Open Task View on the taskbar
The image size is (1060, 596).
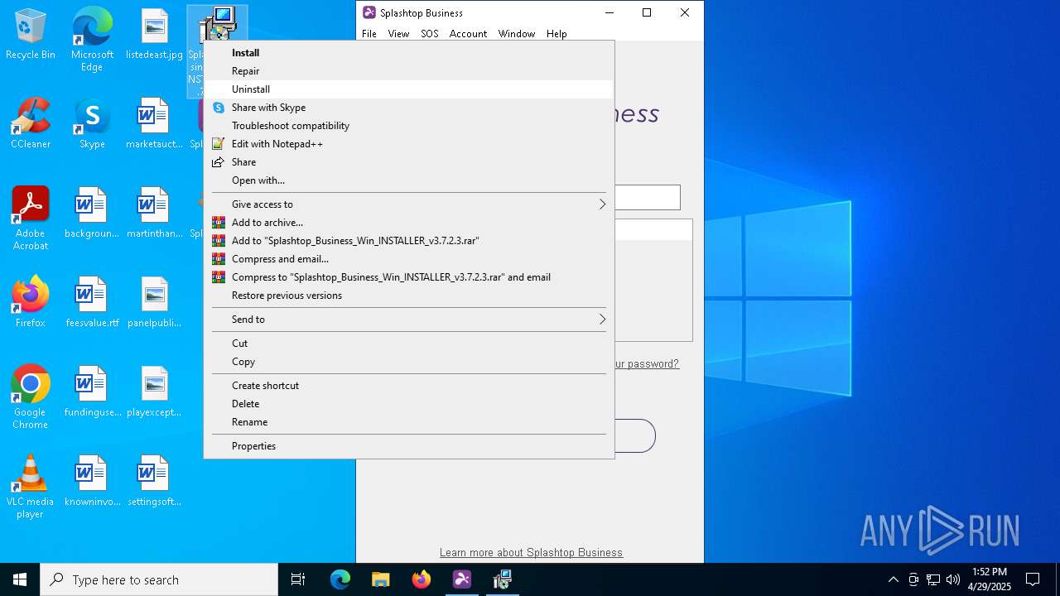[x=298, y=579]
